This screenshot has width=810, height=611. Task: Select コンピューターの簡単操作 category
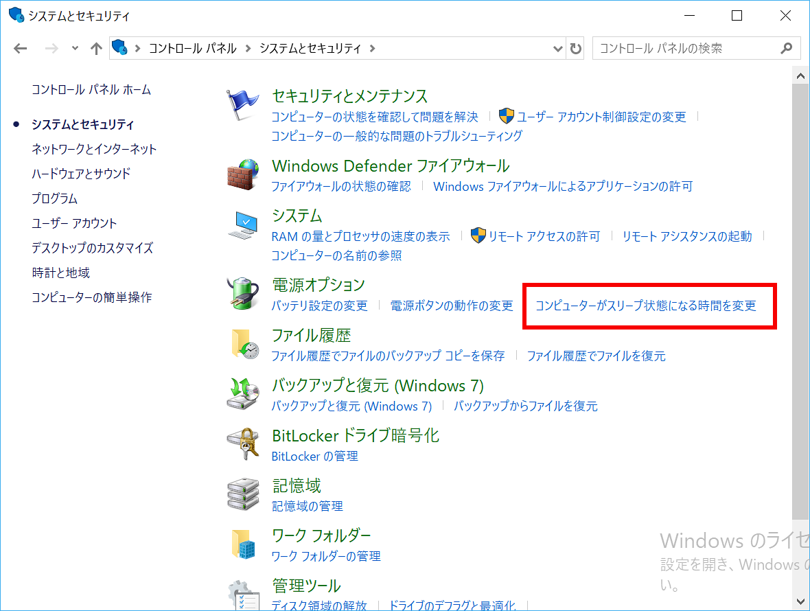(x=92, y=297)
